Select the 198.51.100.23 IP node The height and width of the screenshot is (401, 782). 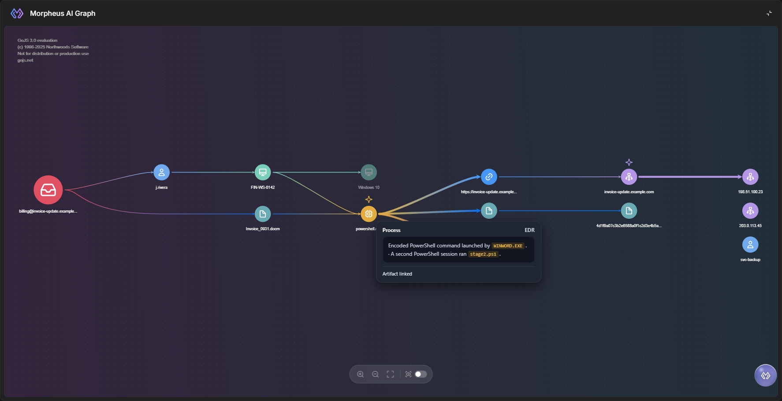coord(750,177)
